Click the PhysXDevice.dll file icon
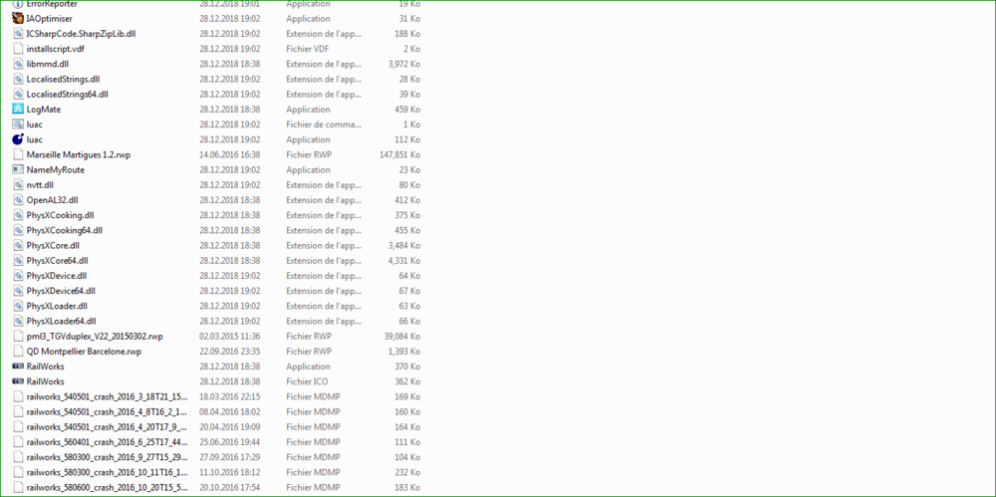The image size is (996, 497). [x=18, y=276]
